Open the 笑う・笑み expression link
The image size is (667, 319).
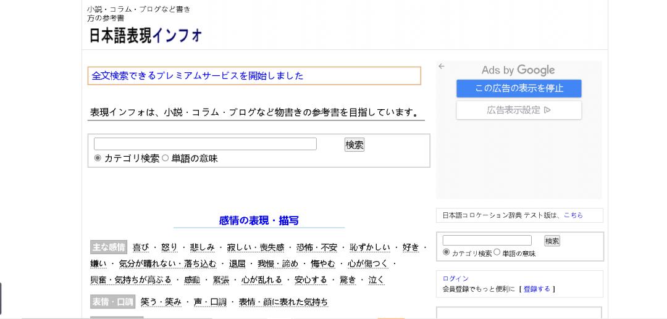pyautogui.click(x=161, y=302)
